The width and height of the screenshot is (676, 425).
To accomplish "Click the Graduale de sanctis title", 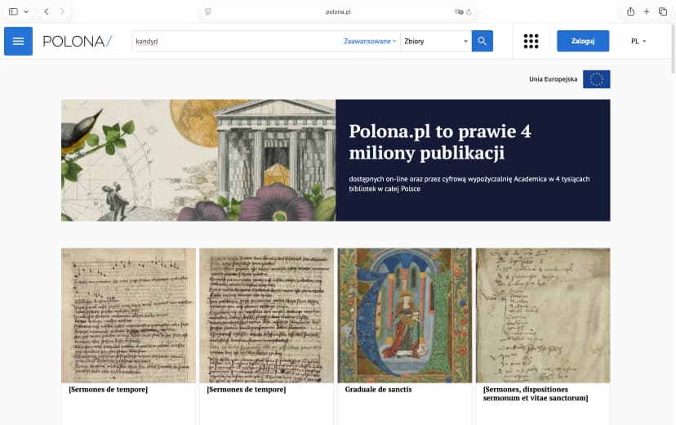I will click(378, 389).
